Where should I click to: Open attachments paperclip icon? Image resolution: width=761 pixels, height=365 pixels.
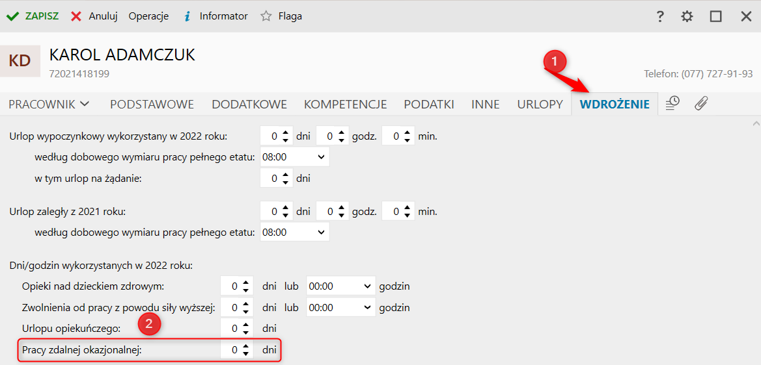[701, 103]
